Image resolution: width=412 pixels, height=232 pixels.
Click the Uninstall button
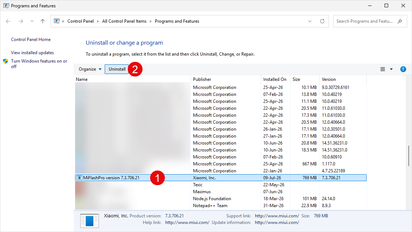(117, 69)
